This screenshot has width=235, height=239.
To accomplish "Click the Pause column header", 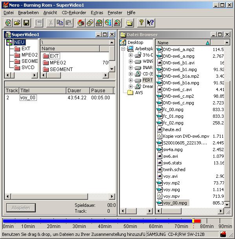I will pos(102,91).
